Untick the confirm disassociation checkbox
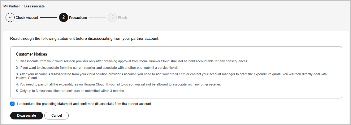This screenshot has width=351, height=125. (12, 104)
